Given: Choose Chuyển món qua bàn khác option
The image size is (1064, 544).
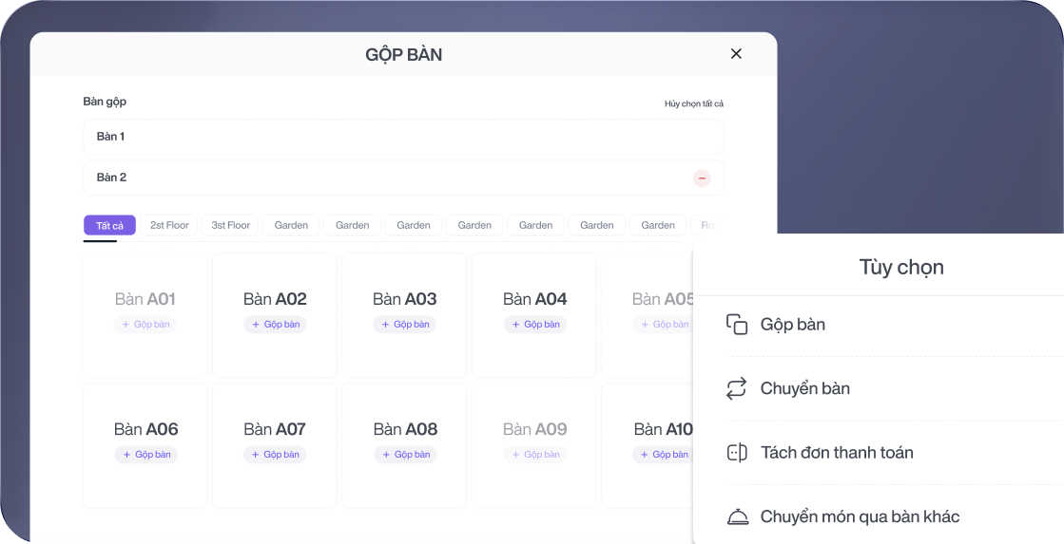Looking at the screenshot, I should point(860,517).
